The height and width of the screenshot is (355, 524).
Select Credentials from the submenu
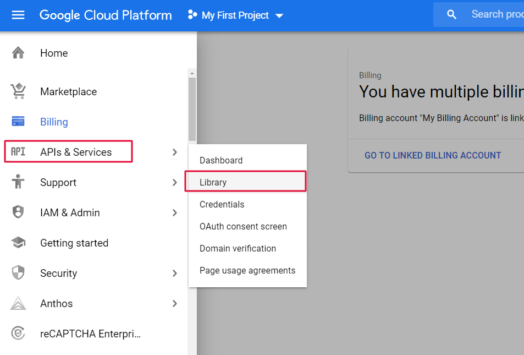tap(222, 204)
